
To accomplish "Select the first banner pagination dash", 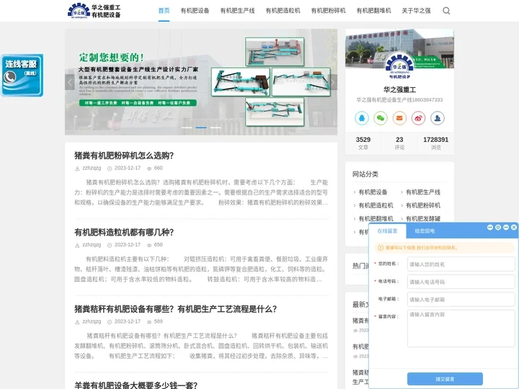I will tap(187, 128).
